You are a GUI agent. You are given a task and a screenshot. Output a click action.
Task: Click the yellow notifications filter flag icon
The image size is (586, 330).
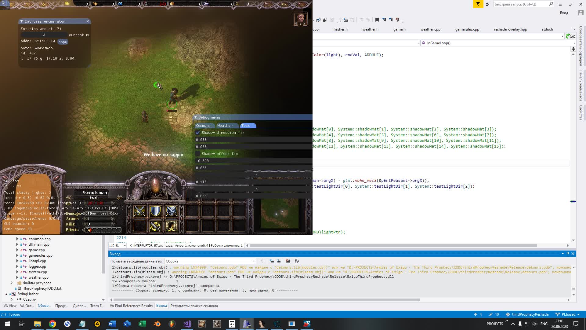tap(478, 4)
